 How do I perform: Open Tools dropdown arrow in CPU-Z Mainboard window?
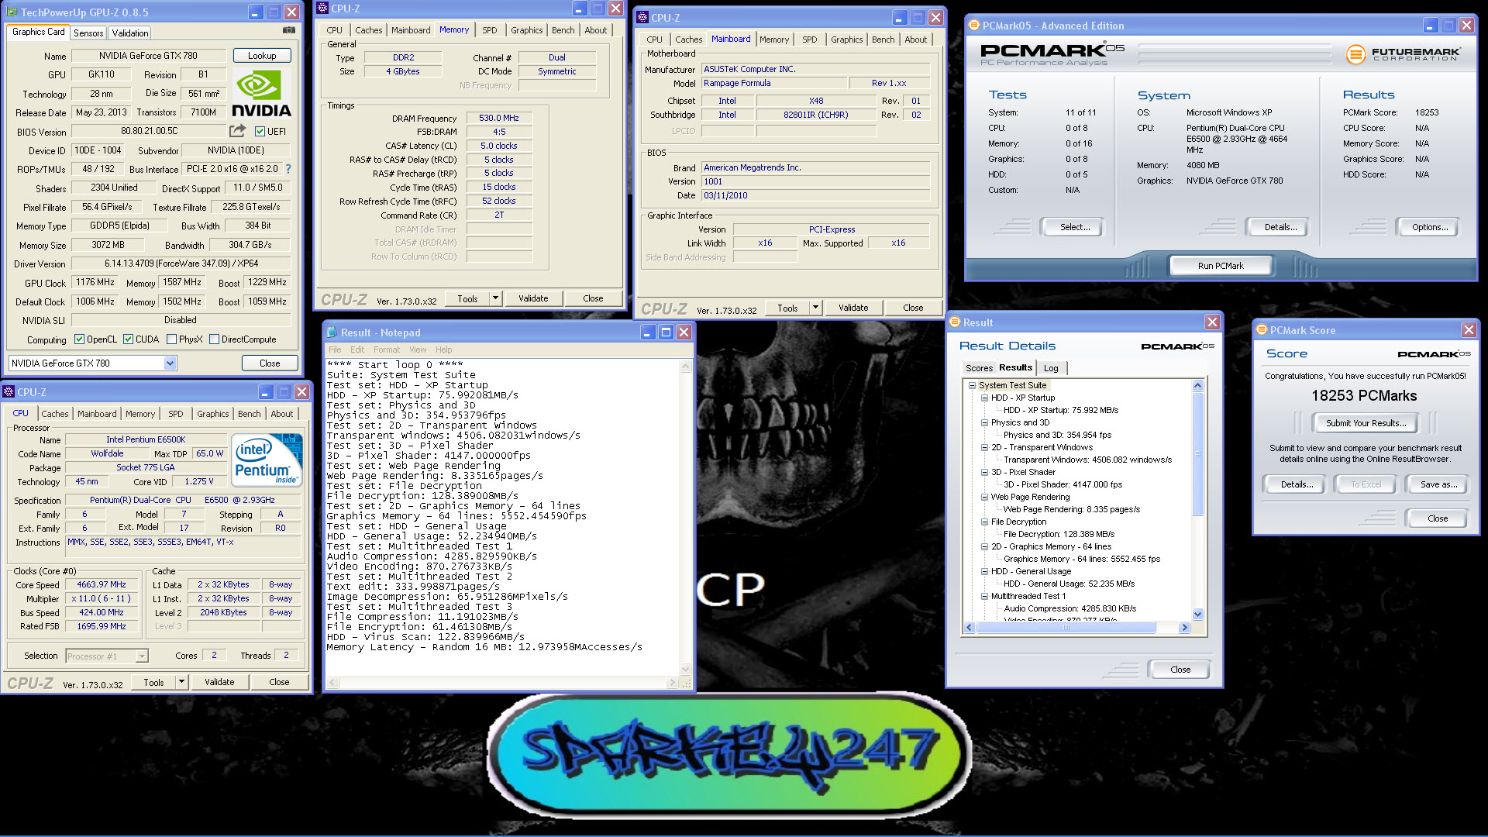pos(815,308)
